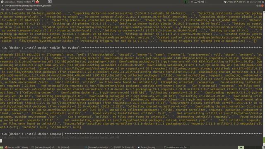
Task: Click the Ubuntu MATE logo icon
Action: tap(2, 2)
